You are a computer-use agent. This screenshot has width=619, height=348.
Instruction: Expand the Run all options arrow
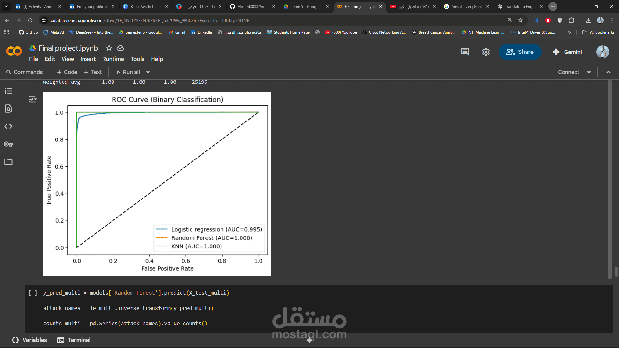coord(148,72)
